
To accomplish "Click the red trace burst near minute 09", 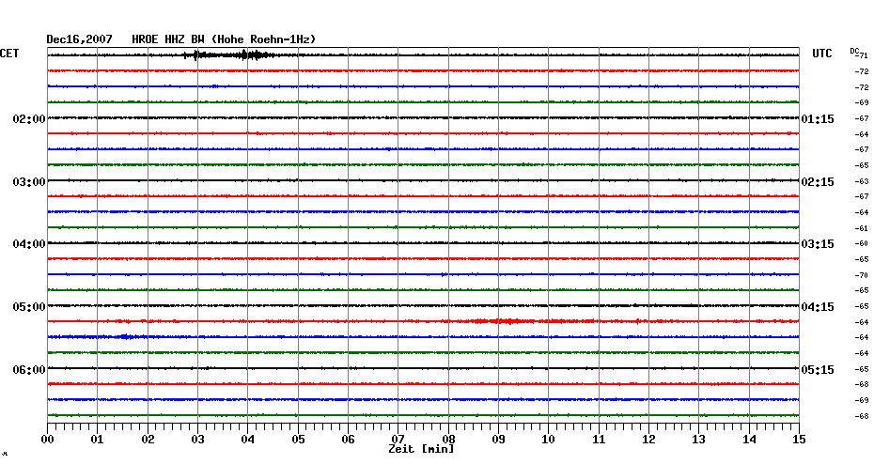I will [507, 321].
